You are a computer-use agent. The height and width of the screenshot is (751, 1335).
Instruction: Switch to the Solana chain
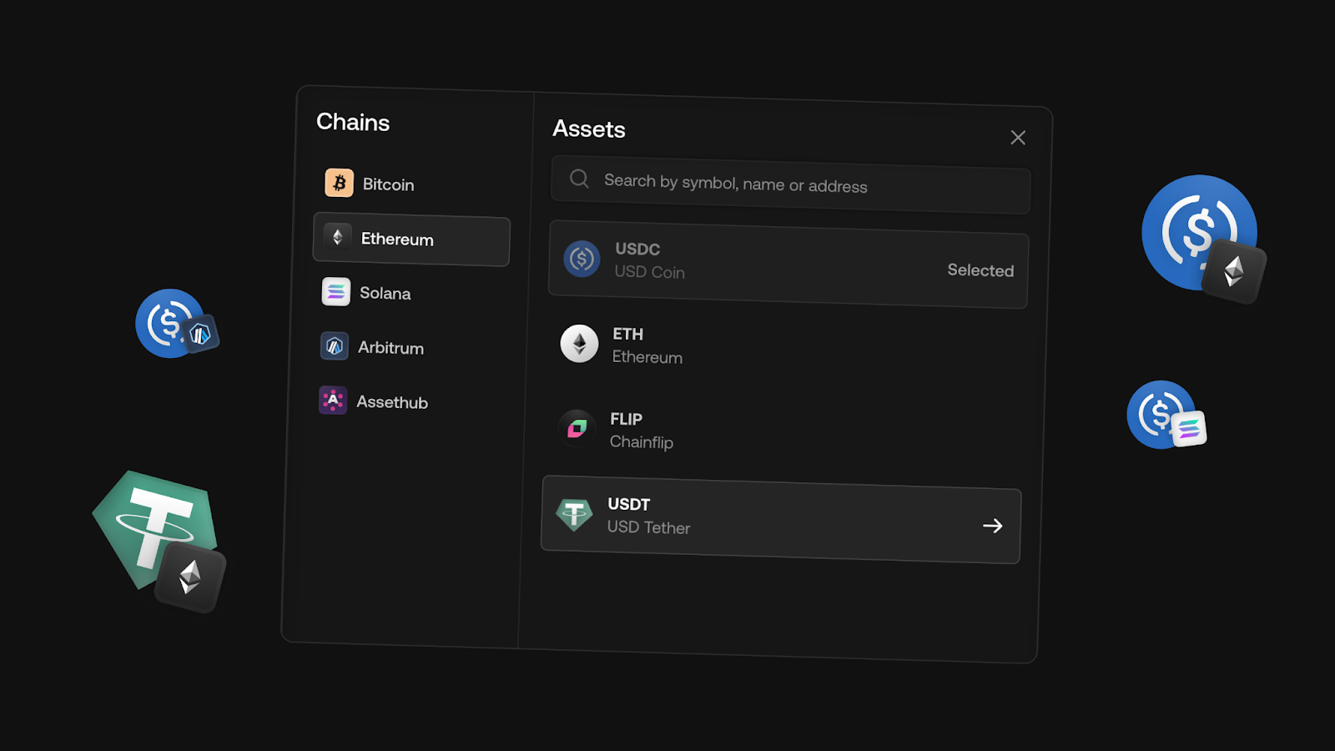click(385, 294)
